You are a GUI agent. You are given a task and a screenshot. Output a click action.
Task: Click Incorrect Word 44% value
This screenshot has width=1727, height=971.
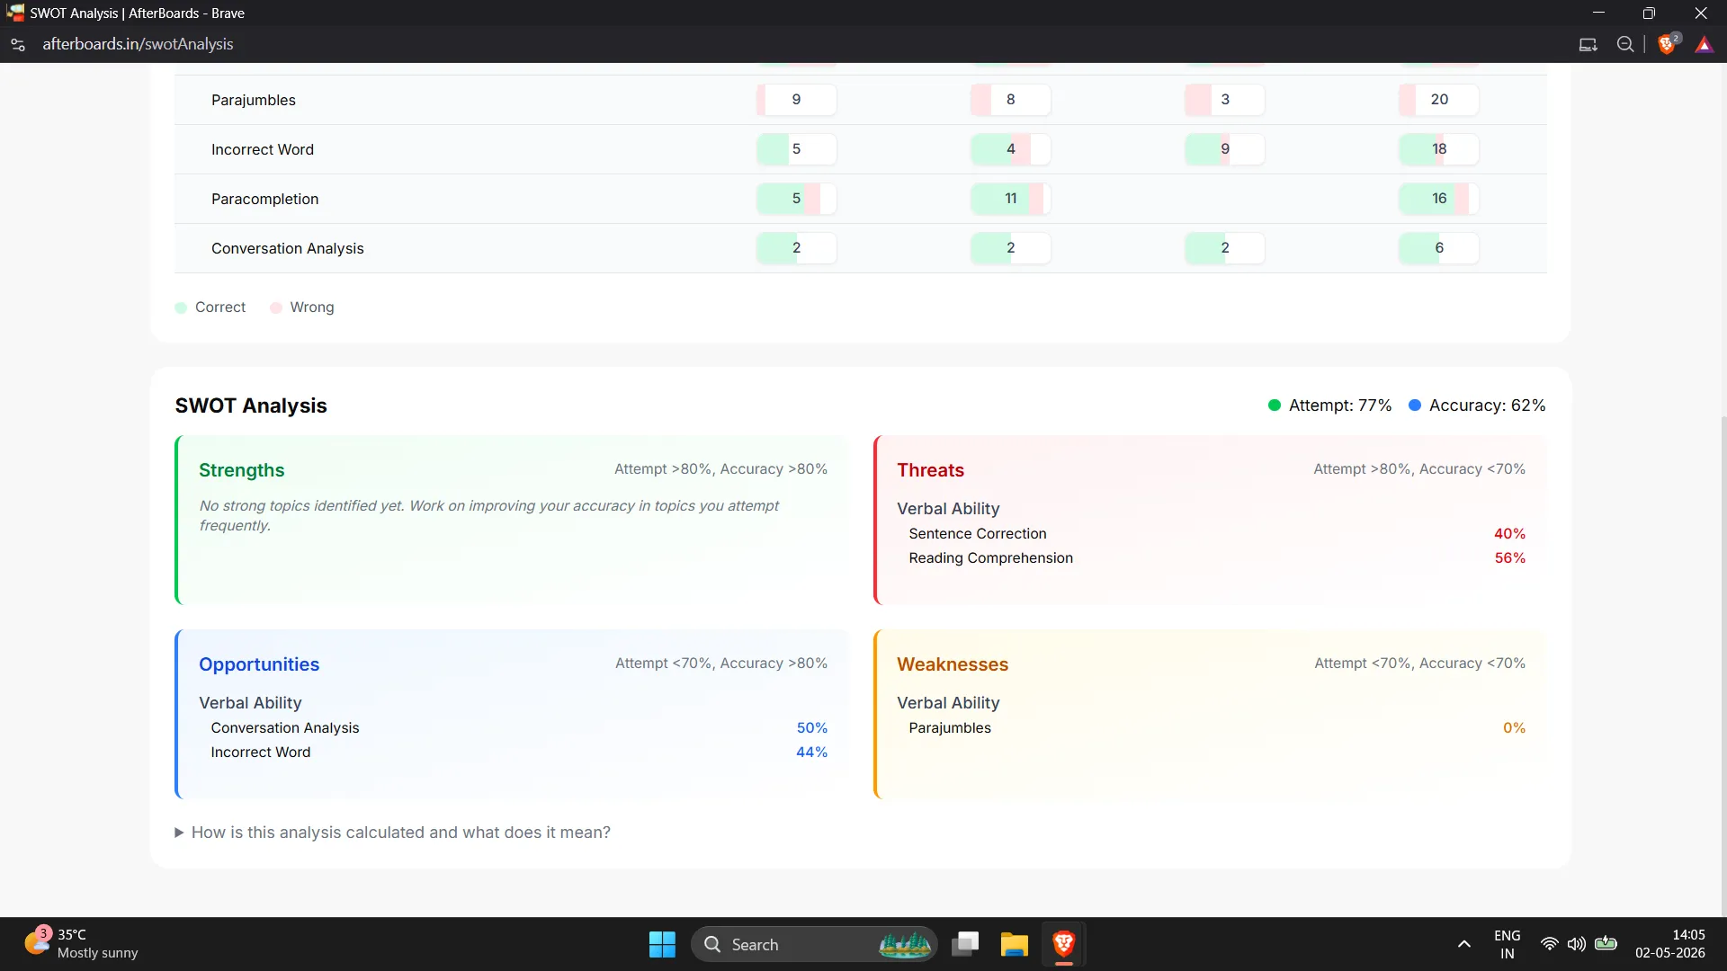pos(811,753)
